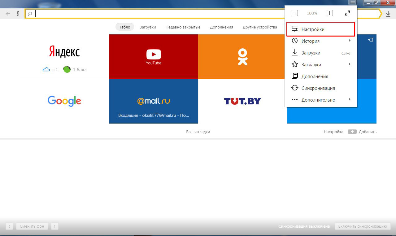Switch to the Загрузки tab

click(148, 27)
